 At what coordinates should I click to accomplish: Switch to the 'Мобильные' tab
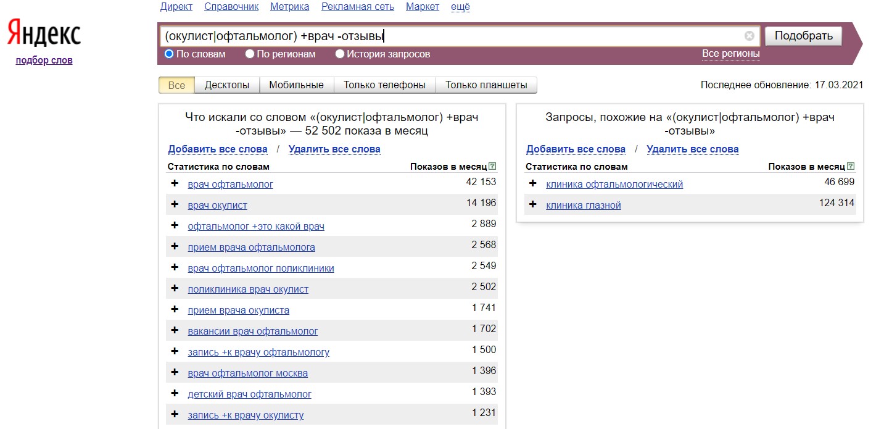[296, 85]
